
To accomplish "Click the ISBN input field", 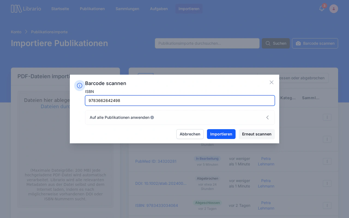I will (180, 101).
